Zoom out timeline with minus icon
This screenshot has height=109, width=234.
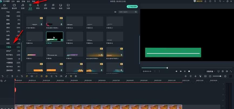[x=210, y=76]
